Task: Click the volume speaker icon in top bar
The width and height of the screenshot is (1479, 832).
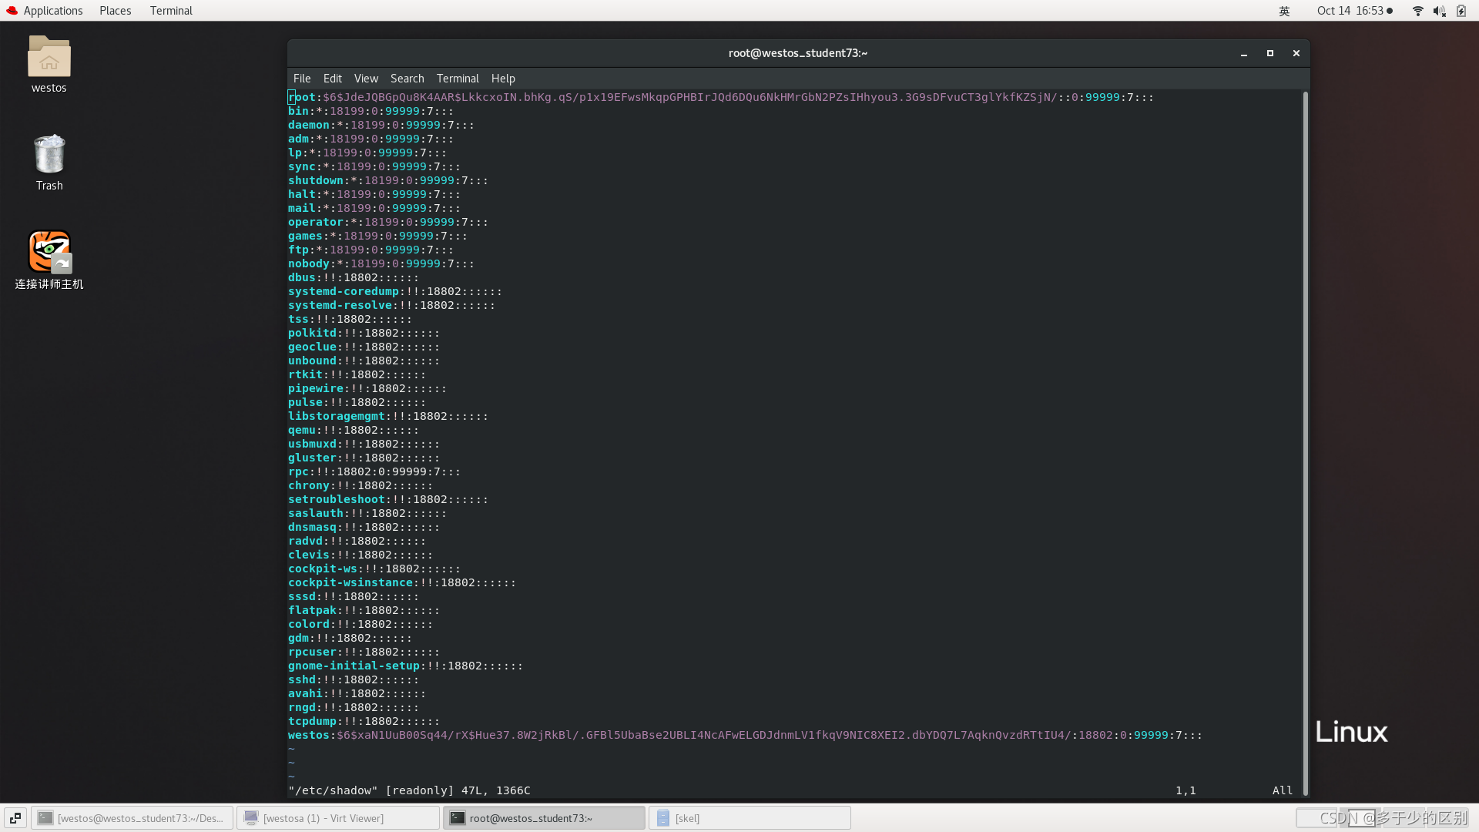Action: tap(1439, 11)
